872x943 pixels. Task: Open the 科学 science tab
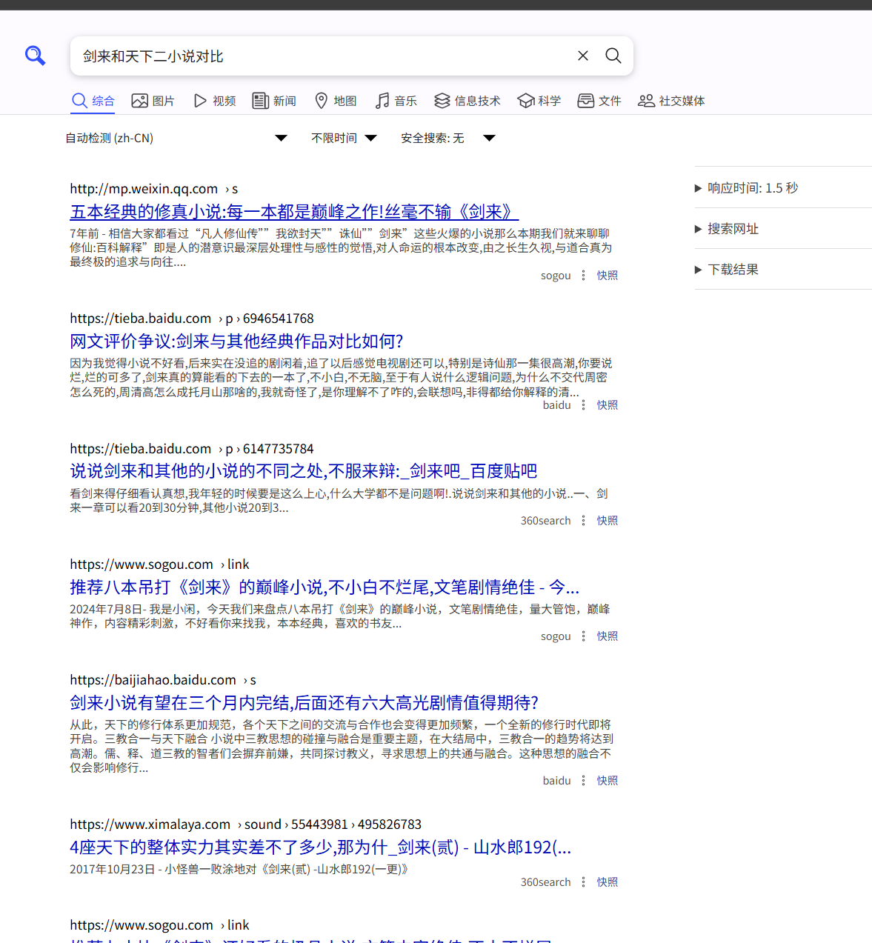point(539,101)
